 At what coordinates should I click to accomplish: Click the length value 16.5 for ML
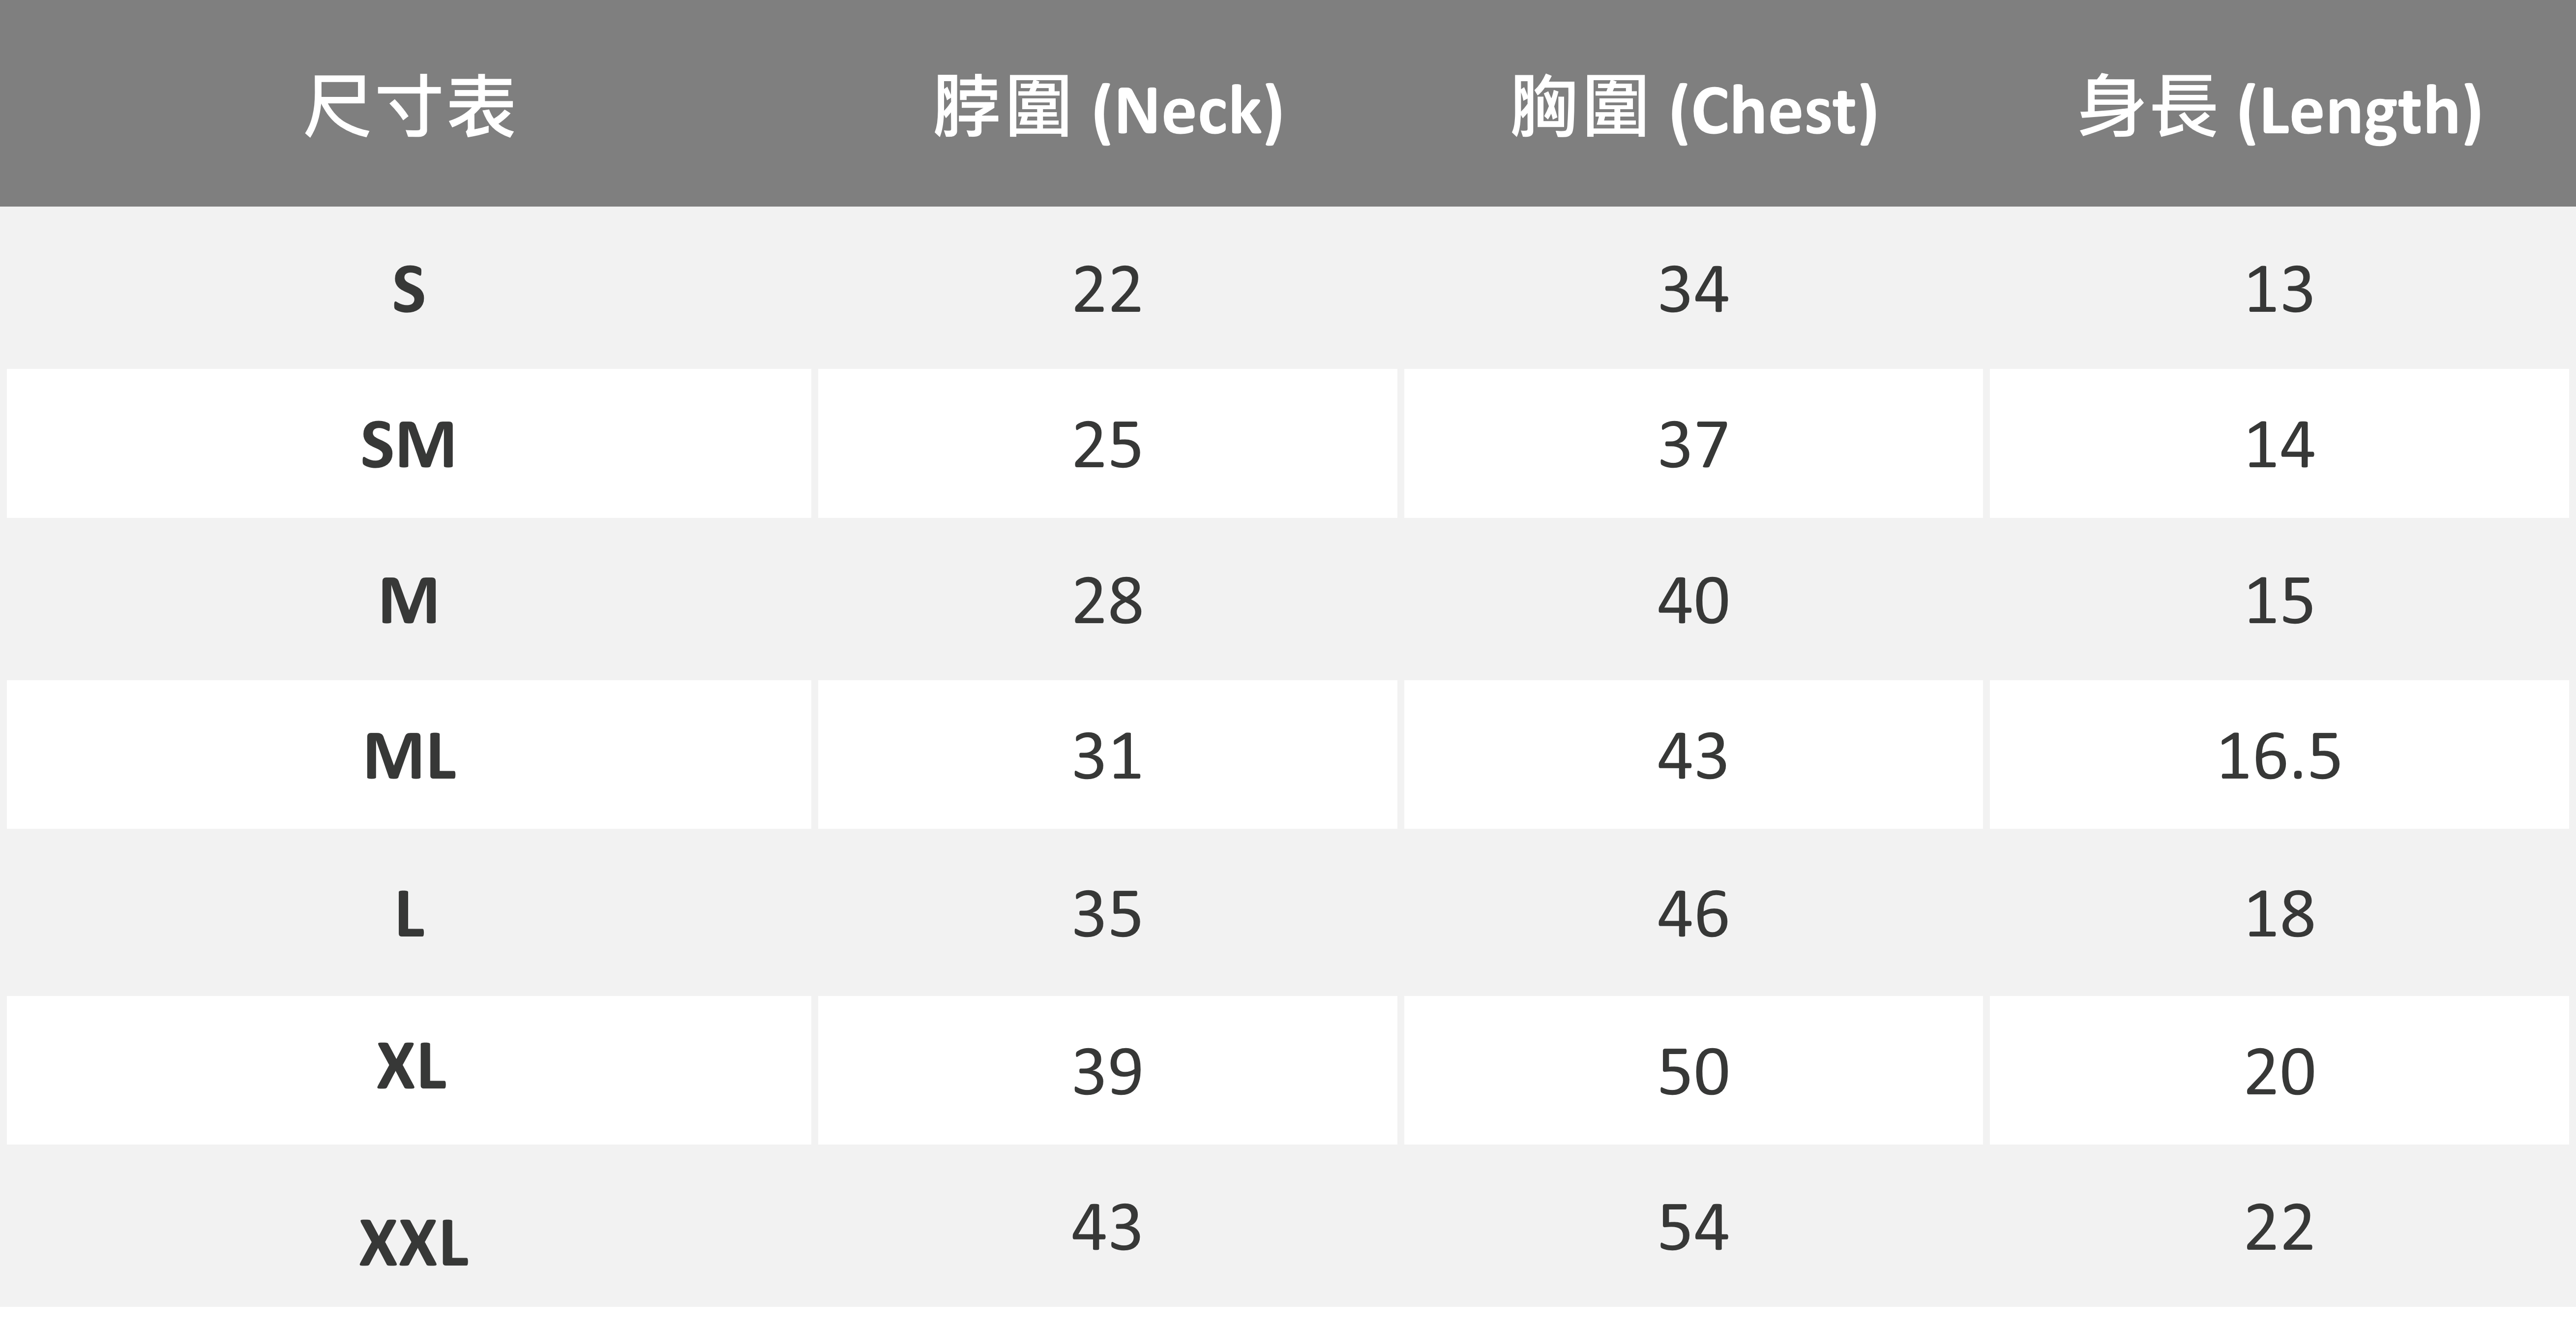coord(2279,756)
